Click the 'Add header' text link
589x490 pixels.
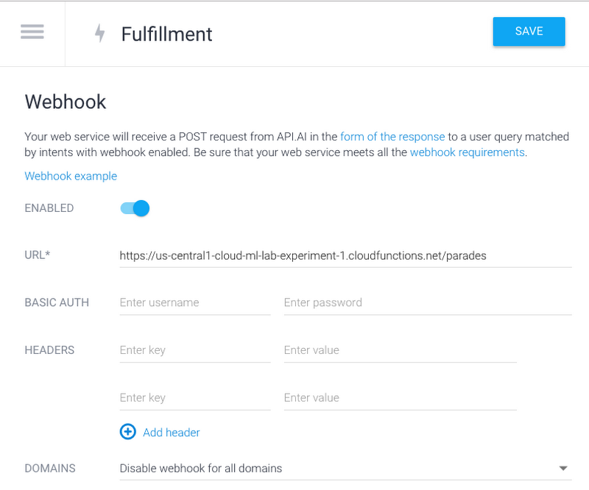coord(172,433)
